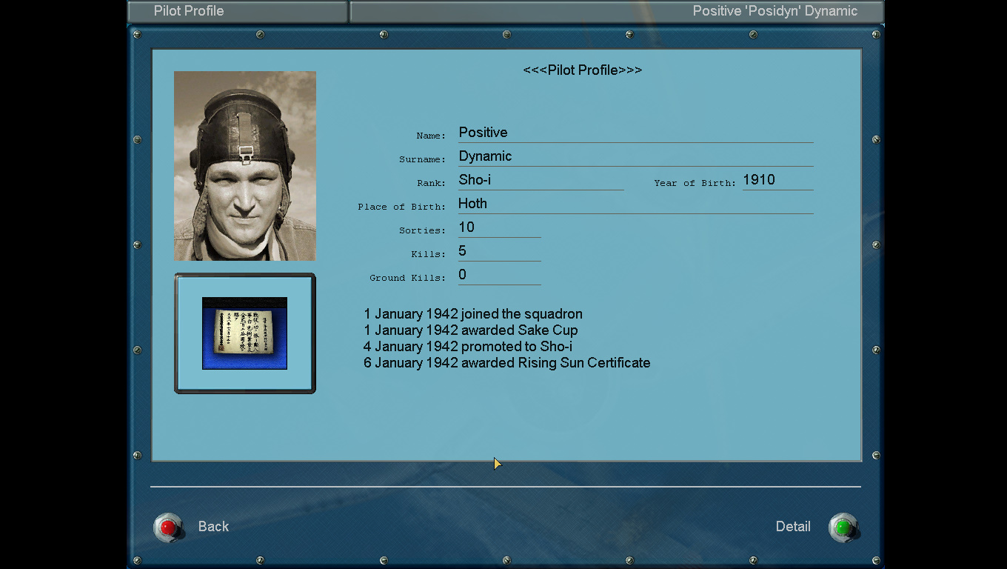
Task: Click the Year of Birth field 1910
Action: (777, 180)
